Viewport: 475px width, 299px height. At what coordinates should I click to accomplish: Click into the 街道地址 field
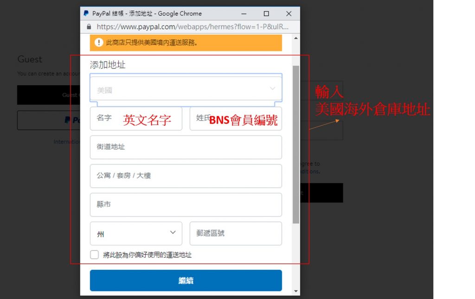(x=186, y=147)
